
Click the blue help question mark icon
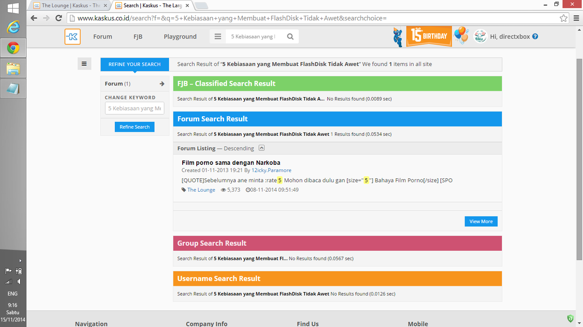point(535,36)
